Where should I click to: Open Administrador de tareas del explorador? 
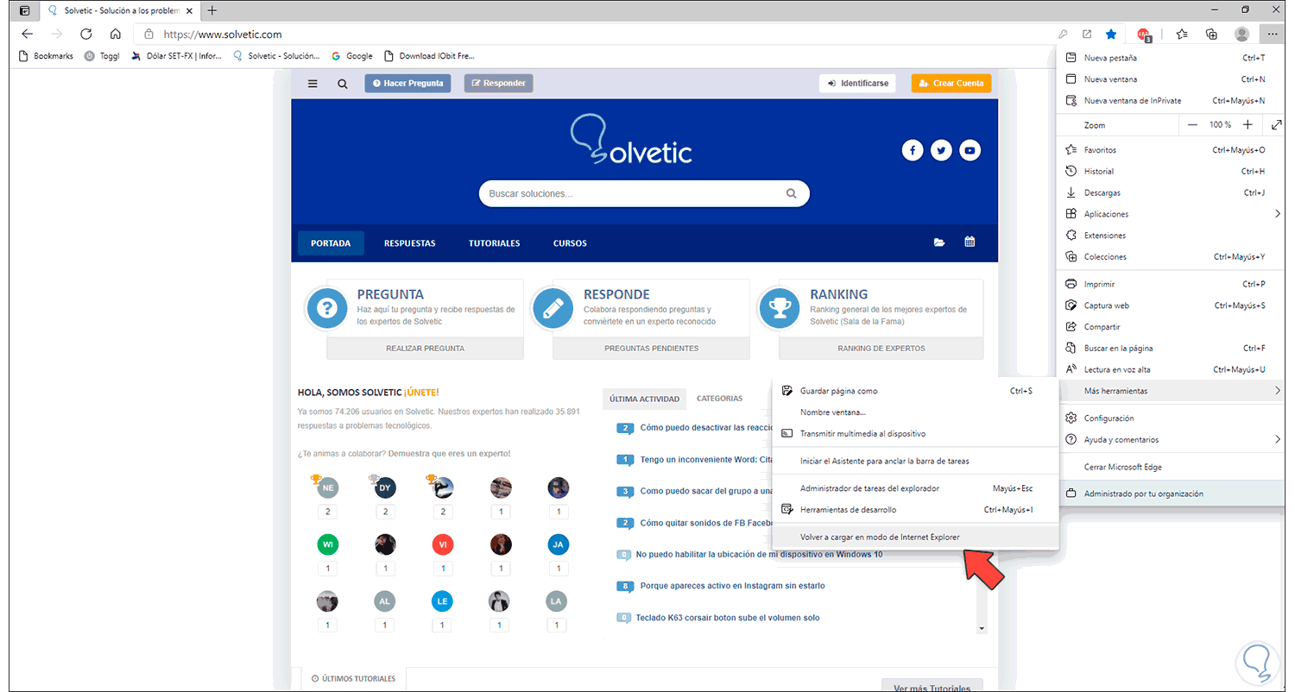click(915, 488)
